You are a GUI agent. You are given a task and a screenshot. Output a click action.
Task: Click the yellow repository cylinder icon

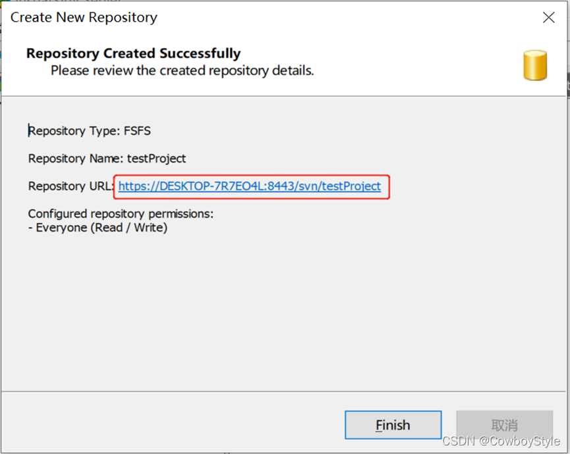[x=535, y=65]
